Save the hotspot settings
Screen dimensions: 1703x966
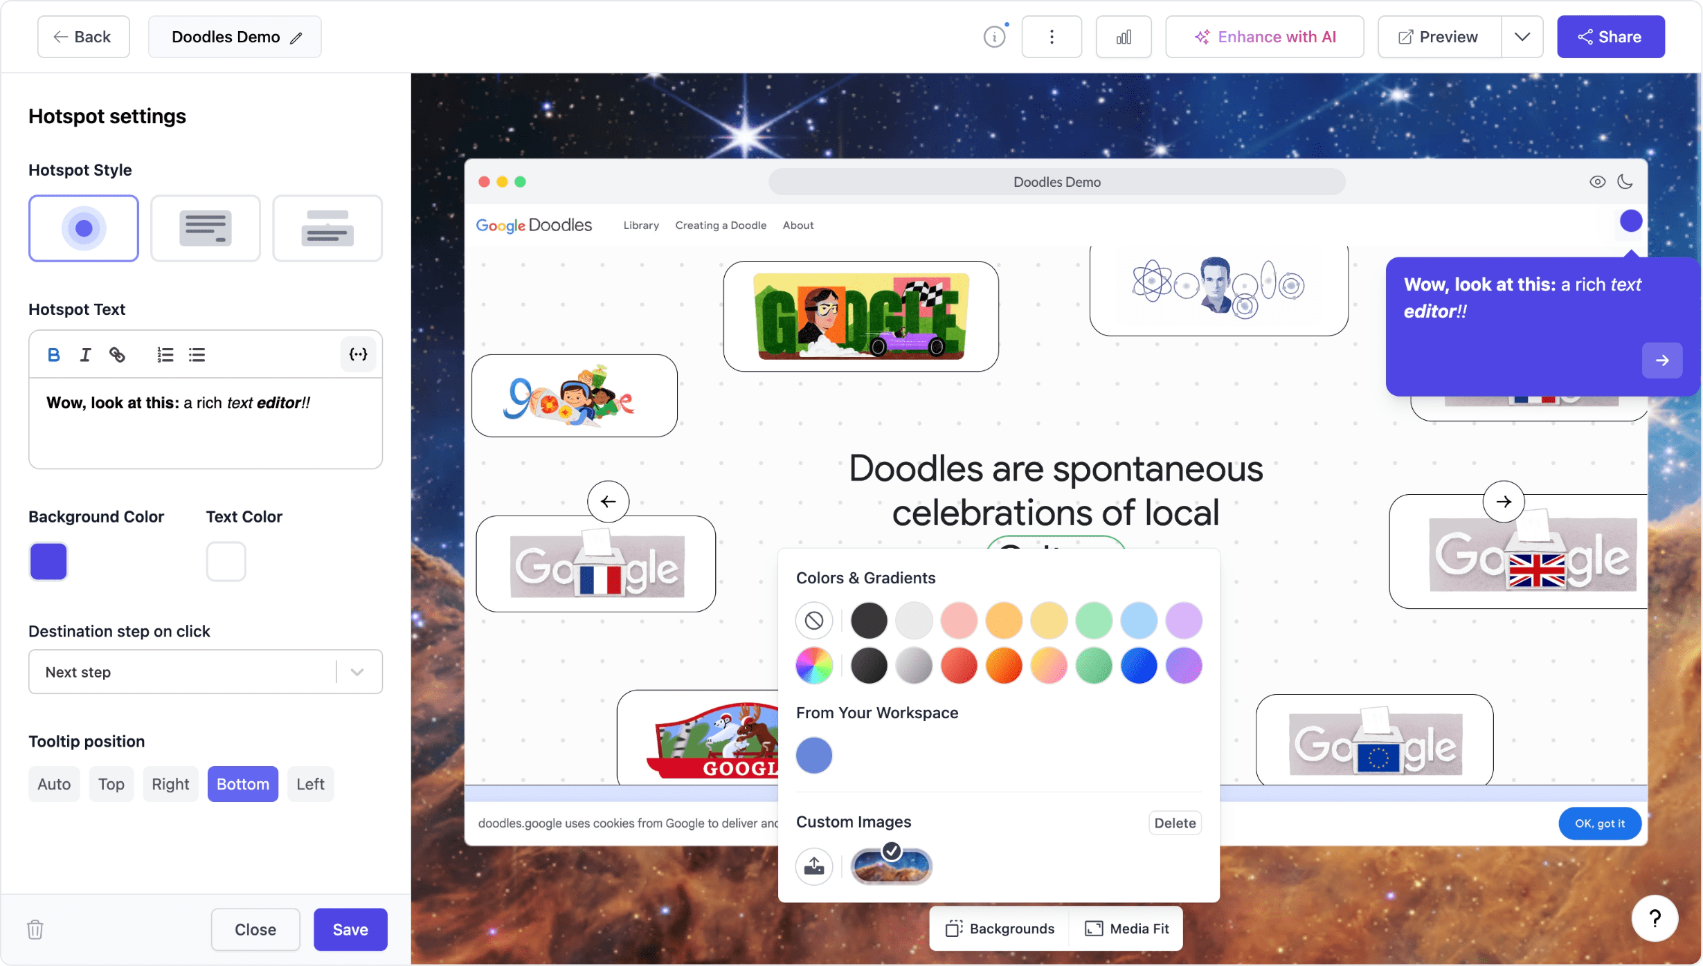coord(350,929)
